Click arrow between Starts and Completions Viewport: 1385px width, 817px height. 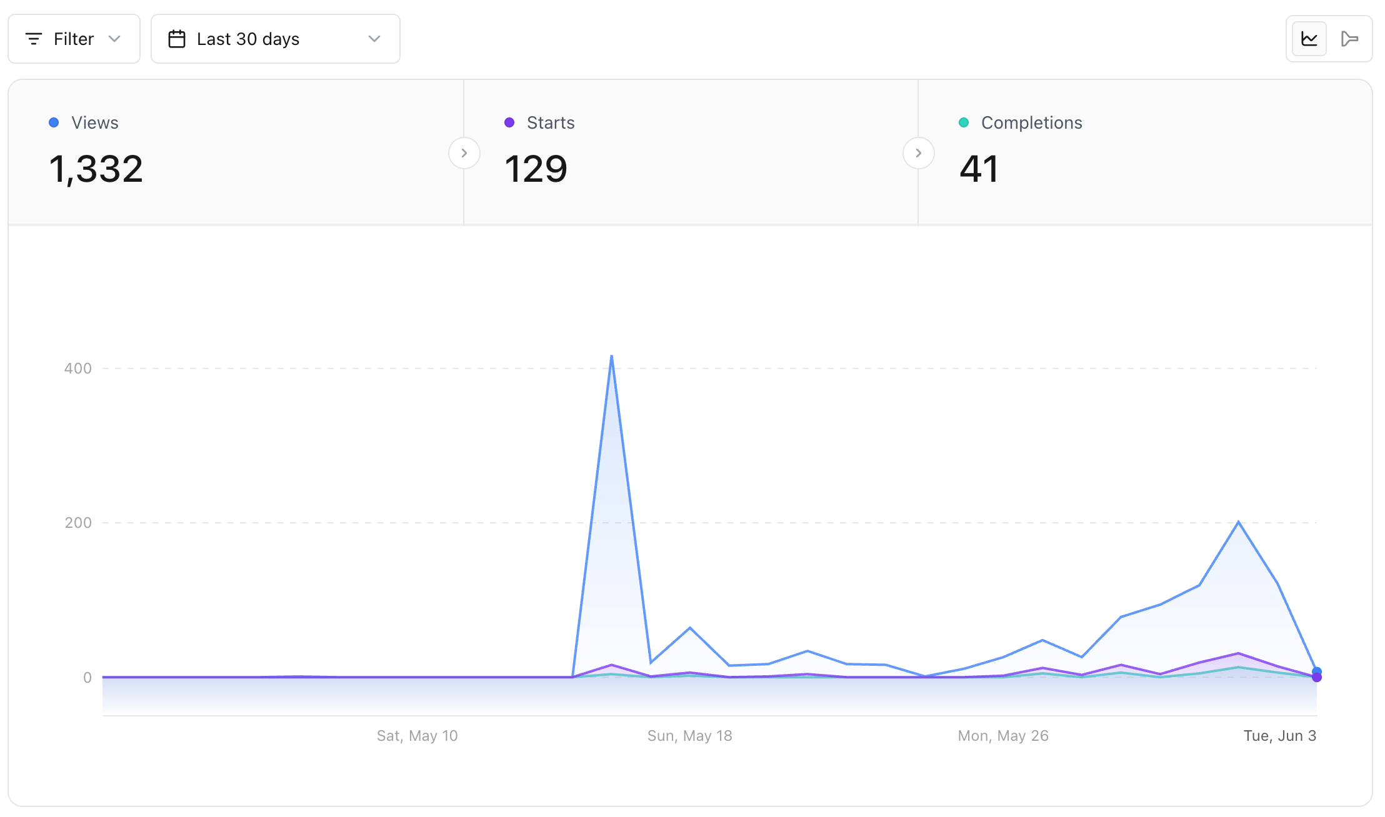pos(918,153)
